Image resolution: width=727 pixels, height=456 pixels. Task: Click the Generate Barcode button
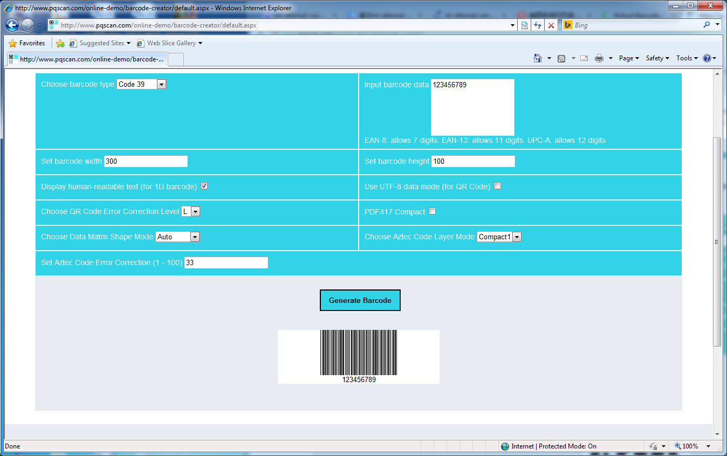(x=360, y=300)
